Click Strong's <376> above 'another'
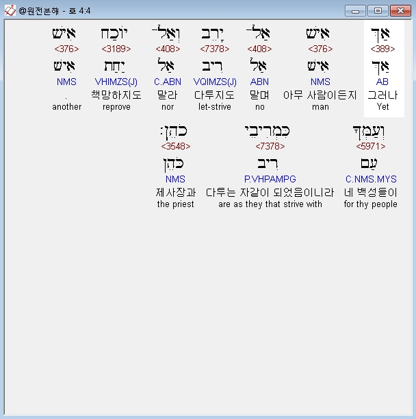Screen dimensions: 416x419 66,49
